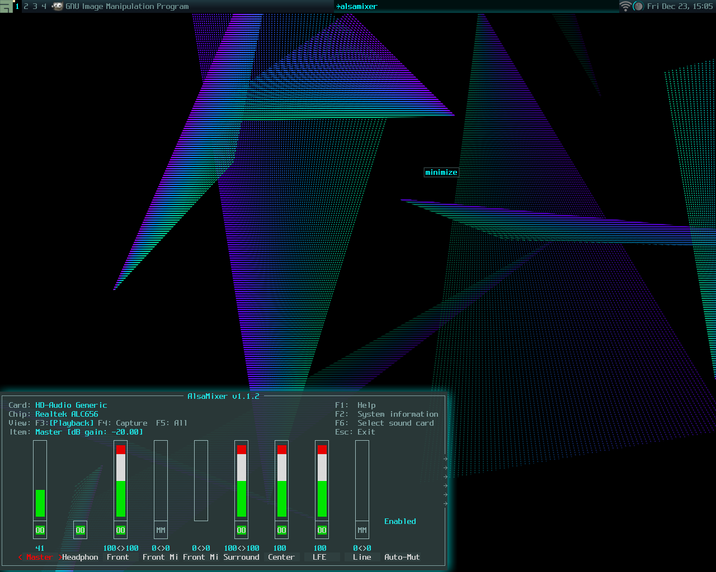Click the 100 value above Center

pos(280,549)
